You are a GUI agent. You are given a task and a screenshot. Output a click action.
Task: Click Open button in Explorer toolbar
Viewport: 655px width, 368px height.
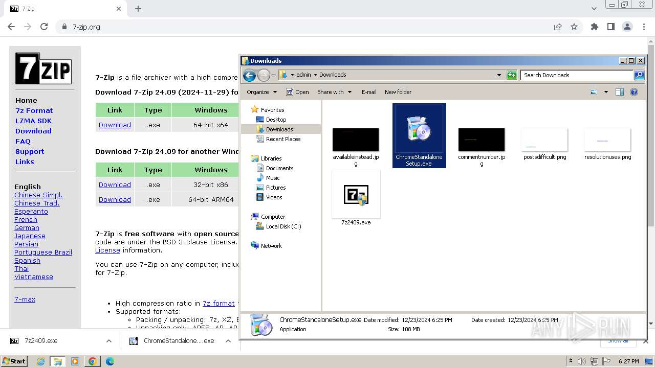(x=297, y=92)
